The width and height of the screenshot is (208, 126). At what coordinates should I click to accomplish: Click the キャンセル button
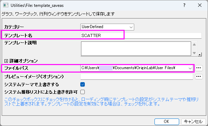193,121
